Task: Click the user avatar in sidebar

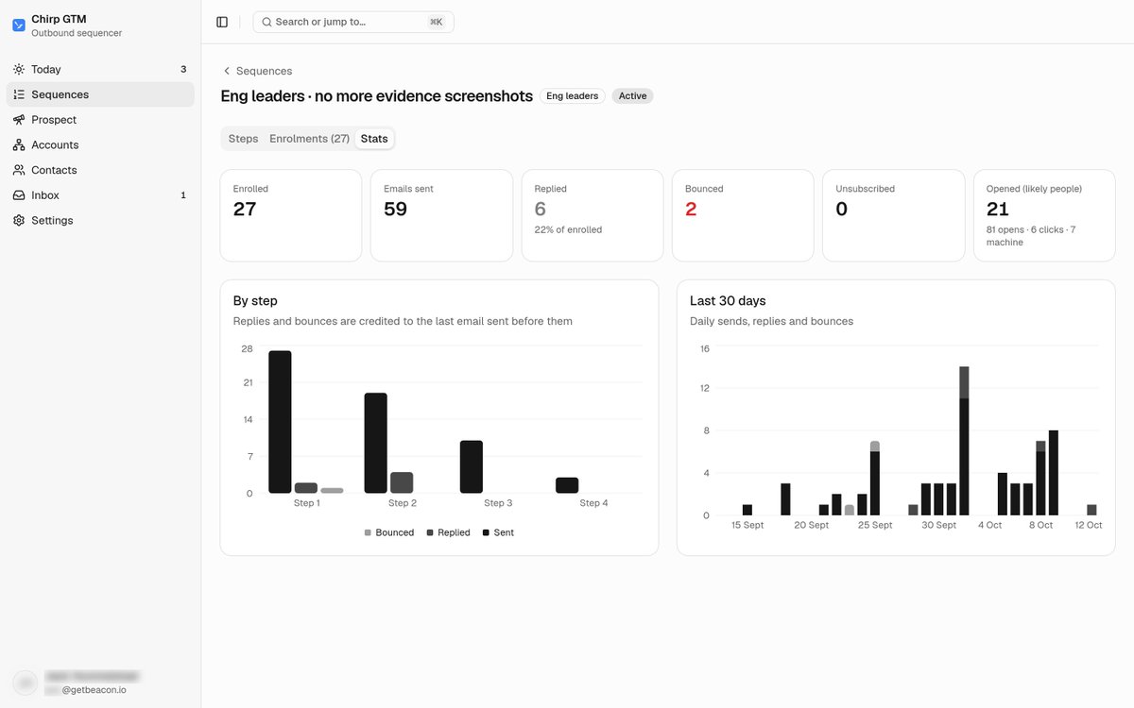Action: [x=26, y=683]
